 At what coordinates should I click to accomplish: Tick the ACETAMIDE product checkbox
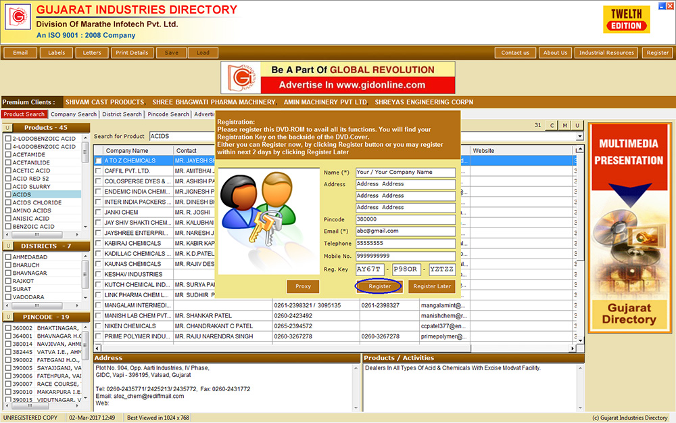[8, 154]
